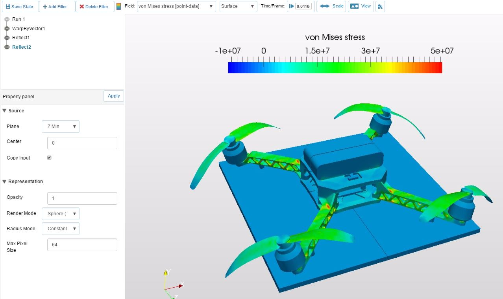The height and width of the screenshot is (299, 503).
Task: Click the von Mises stress color bar
Action: coord(335,68)
